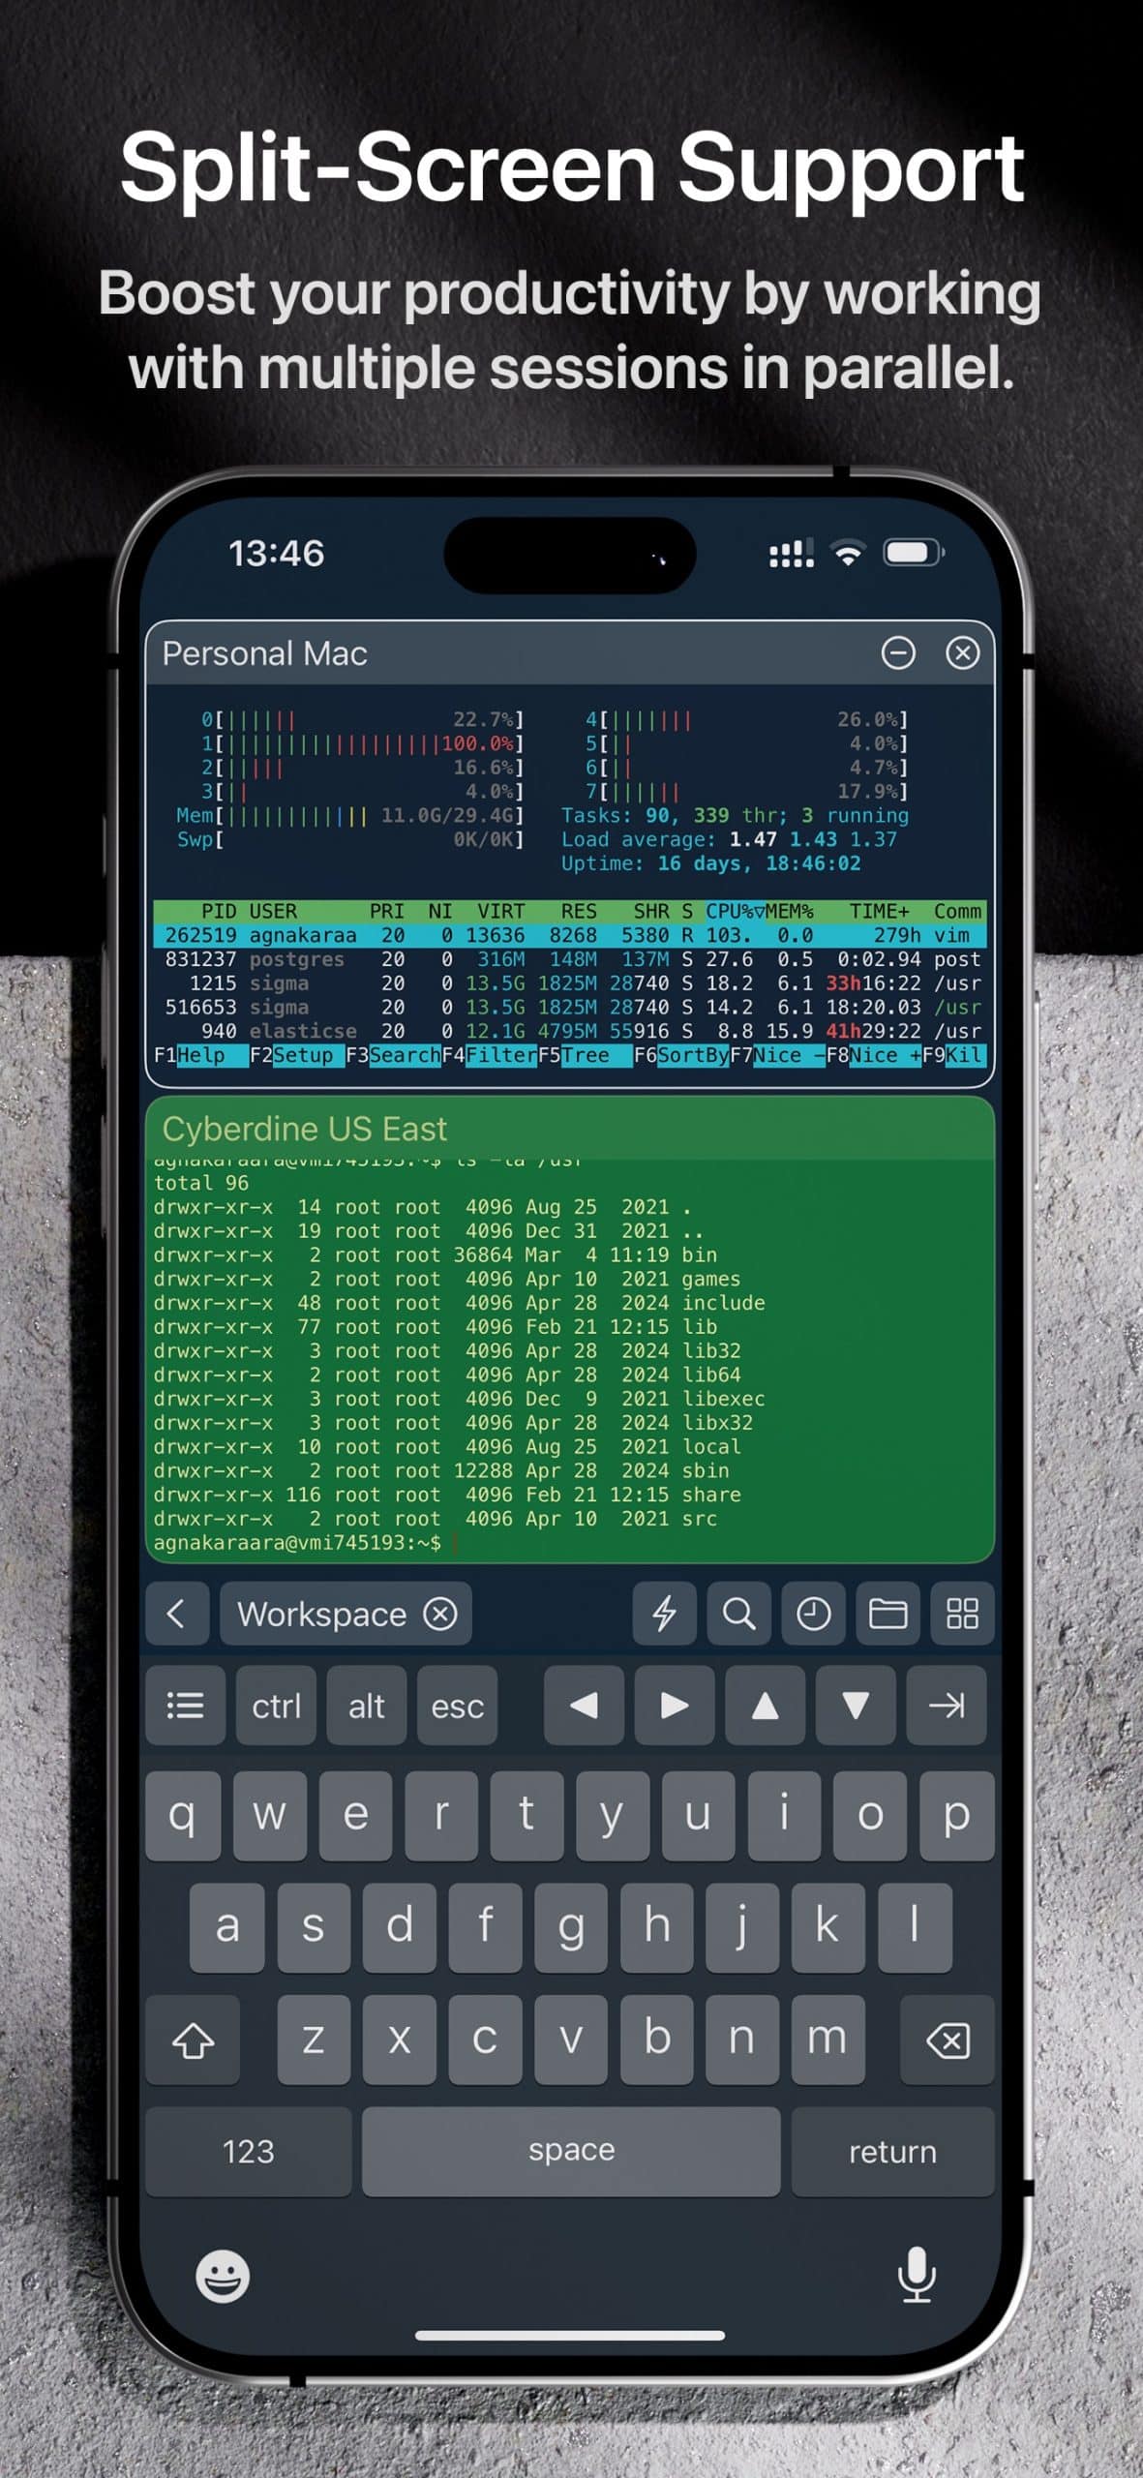Minimize the Personal Mac session pane
Viewport: 1143px width, 2478px height.
pos(897,653)
